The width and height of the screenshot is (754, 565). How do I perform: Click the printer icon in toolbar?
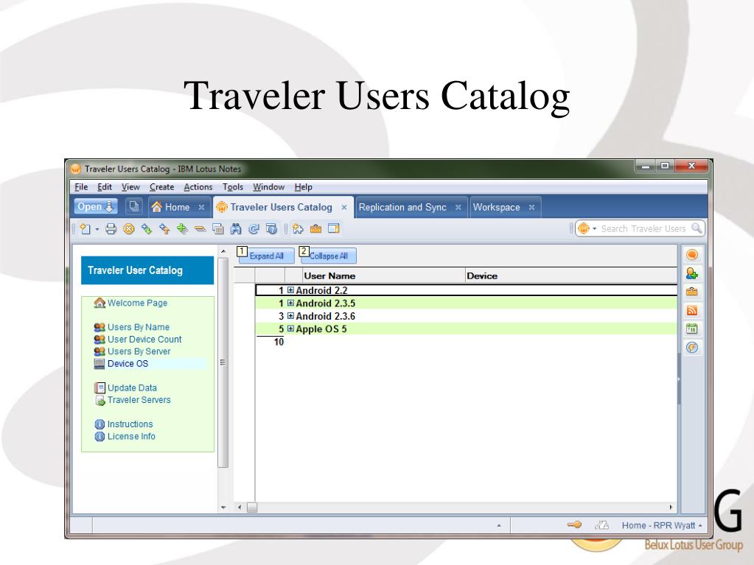coord(111,229)
